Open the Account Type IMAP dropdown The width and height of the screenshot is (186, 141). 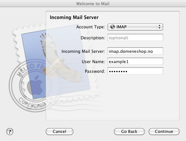click(135, 27)
